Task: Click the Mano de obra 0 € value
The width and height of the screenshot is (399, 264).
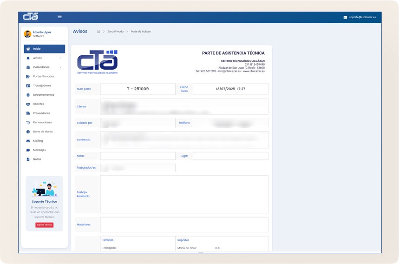Action: 217,248
